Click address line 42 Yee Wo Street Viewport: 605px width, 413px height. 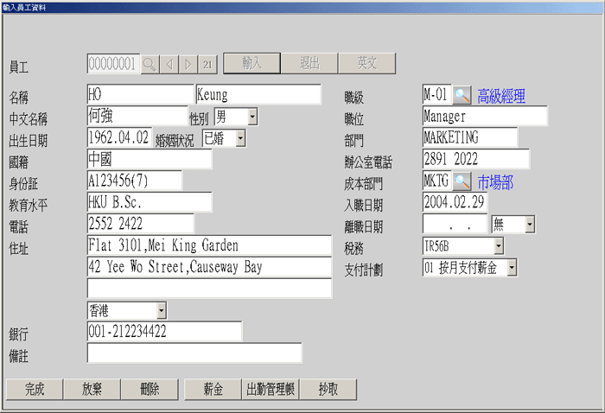click(209, 267)
